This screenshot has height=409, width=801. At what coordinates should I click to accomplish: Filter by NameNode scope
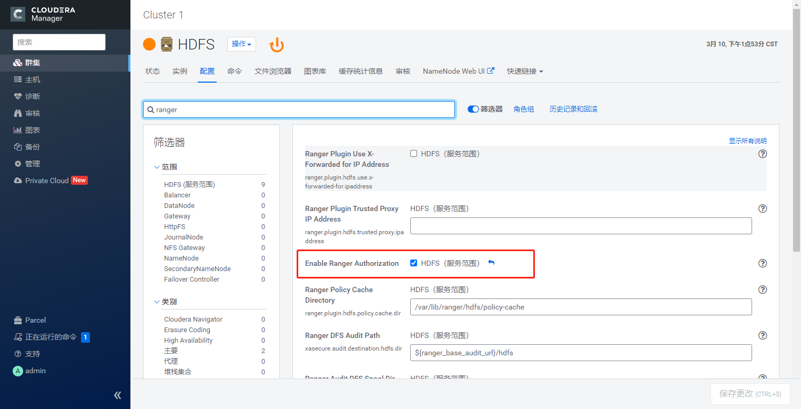181,258
